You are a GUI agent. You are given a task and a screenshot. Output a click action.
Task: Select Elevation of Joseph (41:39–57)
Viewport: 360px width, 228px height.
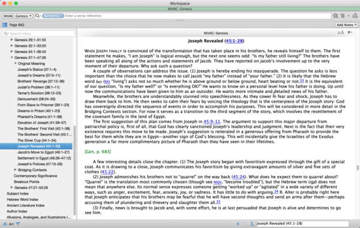[x=42, y=122]
